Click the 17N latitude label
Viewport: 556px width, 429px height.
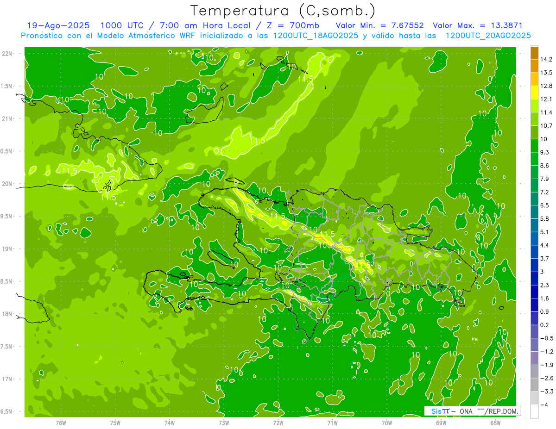point(6,379)
